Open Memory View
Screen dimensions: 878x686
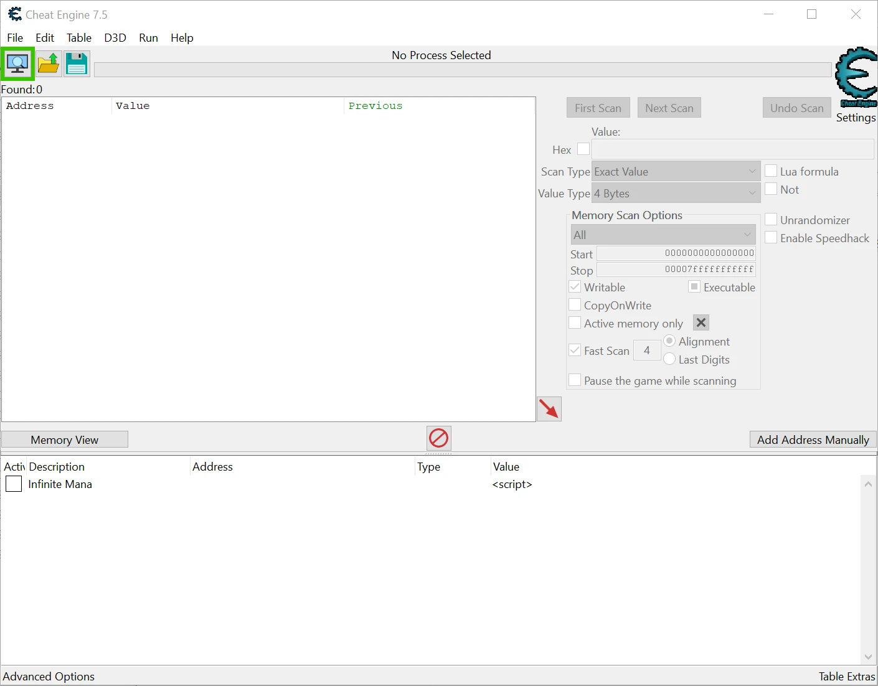tap(65, 439)
